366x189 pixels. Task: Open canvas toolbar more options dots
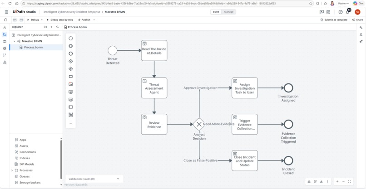(327, 181)
